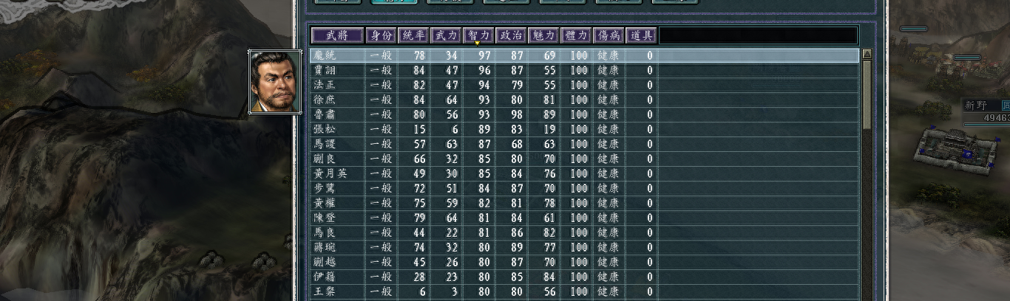
Task: Click 龐統's 智力 value 97
Action: click(484, 55)
